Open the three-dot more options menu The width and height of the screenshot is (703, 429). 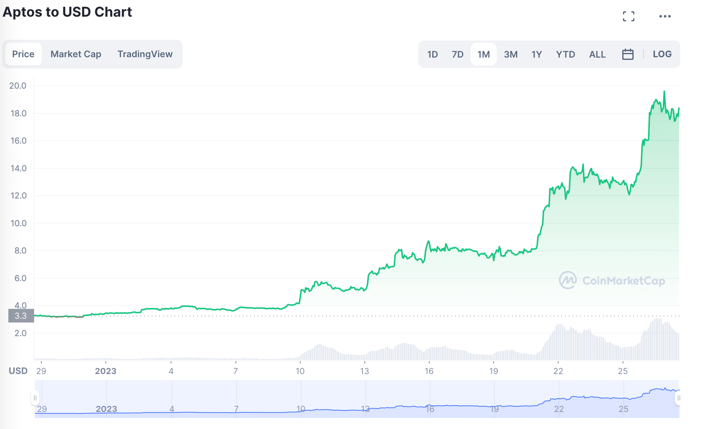tap(665, 16)
